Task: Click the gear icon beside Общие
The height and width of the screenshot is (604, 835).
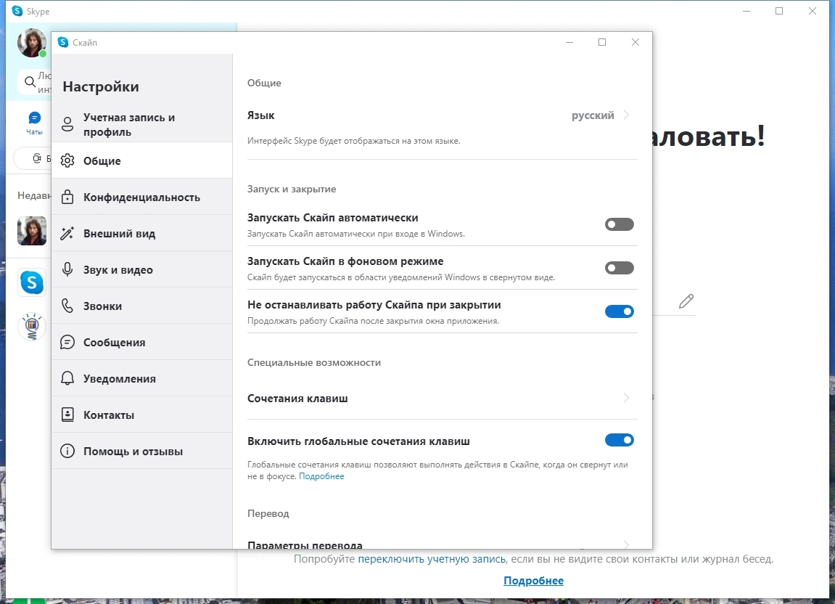Action: (x=67, y=160)
